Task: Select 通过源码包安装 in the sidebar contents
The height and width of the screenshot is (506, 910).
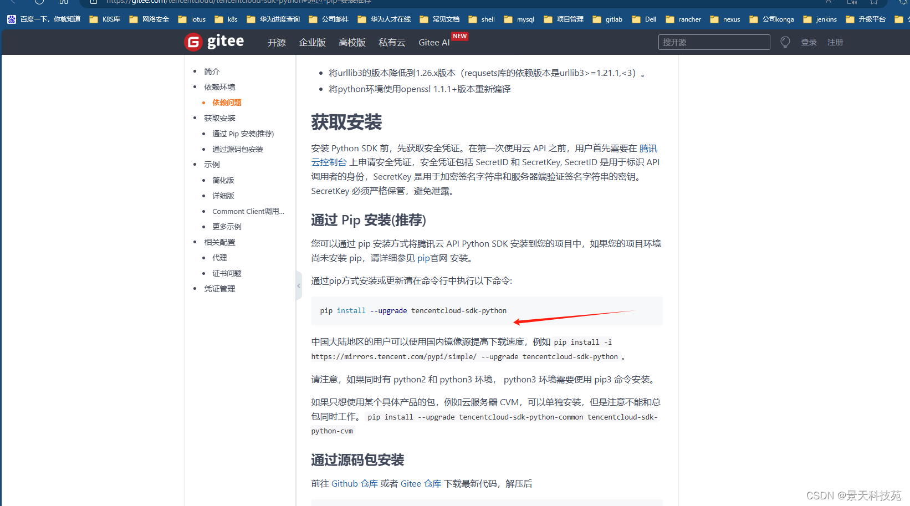Action: point(239,149)
